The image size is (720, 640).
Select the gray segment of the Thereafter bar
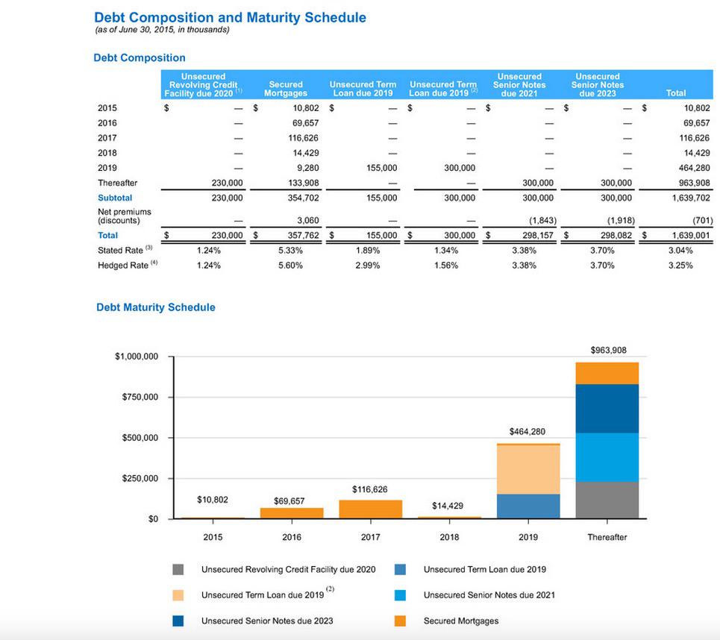607,500
